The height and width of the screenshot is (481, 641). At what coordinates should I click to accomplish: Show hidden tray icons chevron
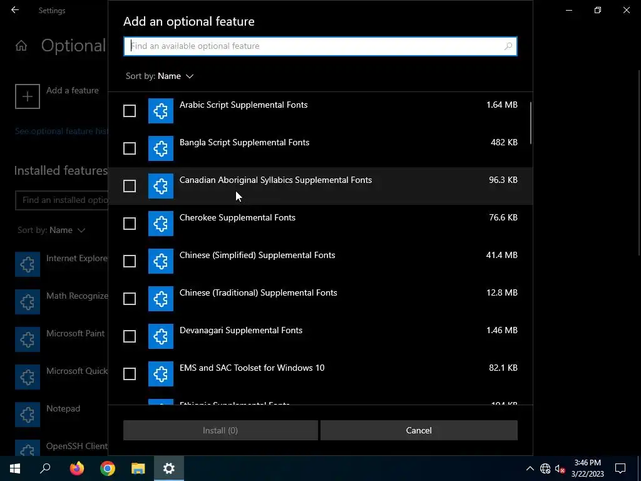(530, 468)
